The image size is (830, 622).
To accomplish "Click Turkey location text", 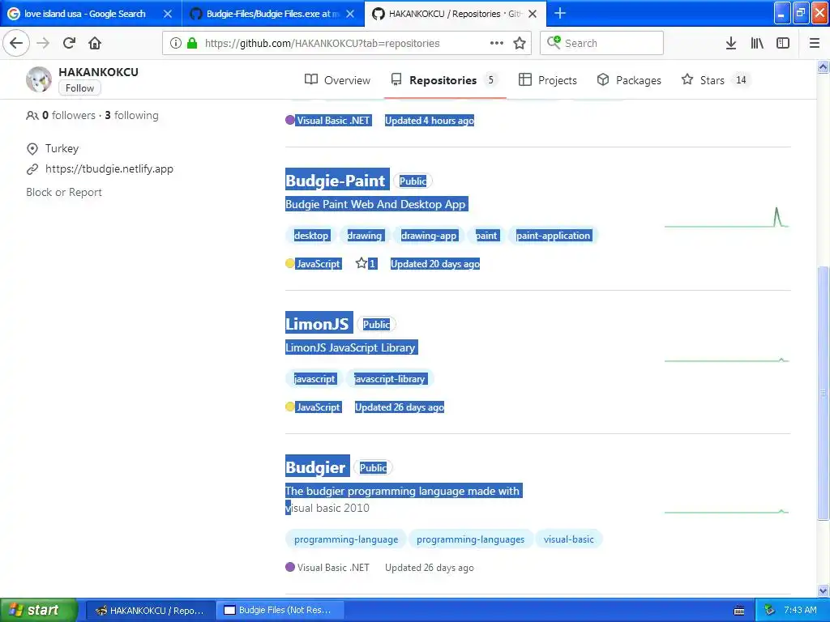I will click(x=62, y=148).
